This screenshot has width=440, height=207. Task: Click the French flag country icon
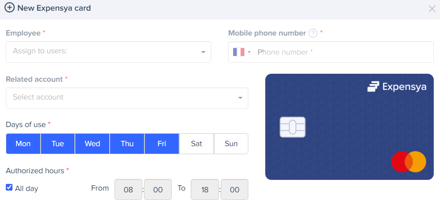239,52
